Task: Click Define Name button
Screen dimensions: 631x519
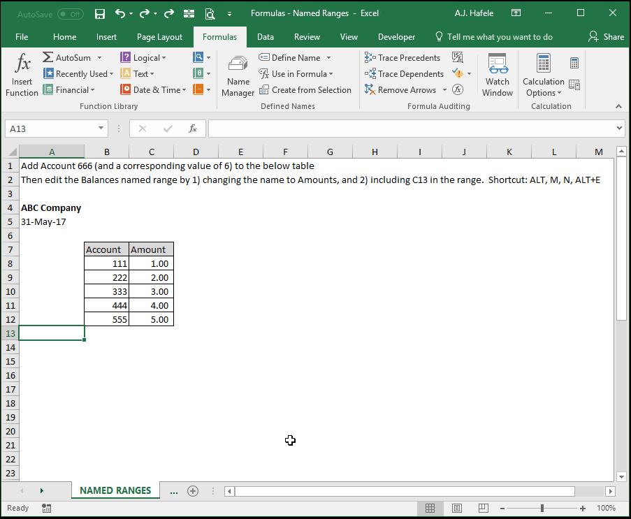Action: click(290, 57)
